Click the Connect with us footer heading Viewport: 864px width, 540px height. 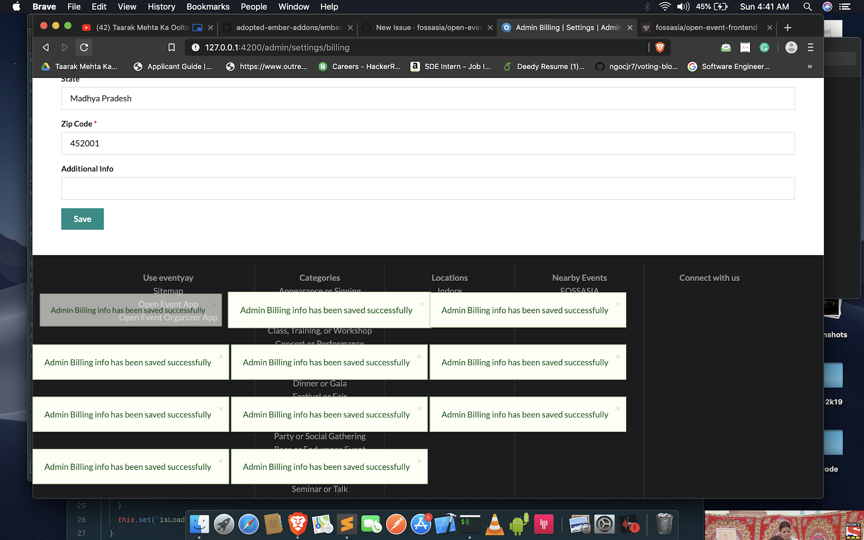[x=710, y=278]
